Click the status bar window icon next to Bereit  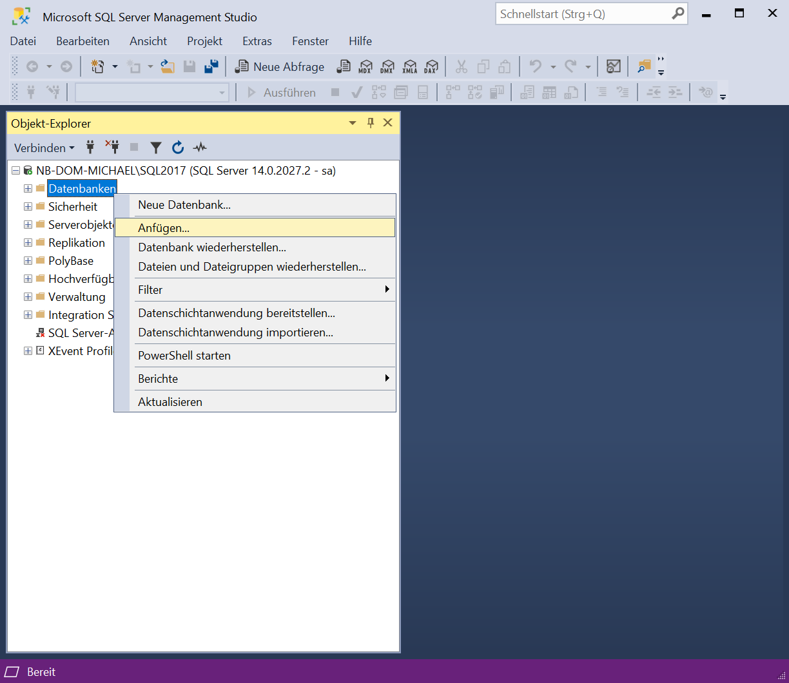click(x=12, y=672)
